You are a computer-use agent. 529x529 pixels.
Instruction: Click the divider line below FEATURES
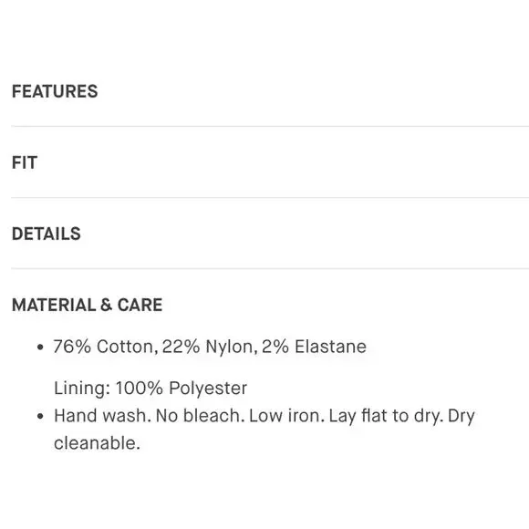(x=270, y=126)
